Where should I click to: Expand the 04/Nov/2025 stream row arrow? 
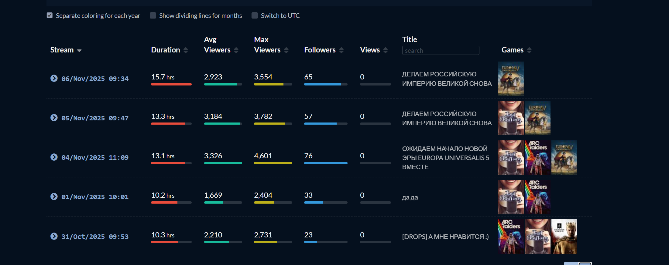[54, 157]
